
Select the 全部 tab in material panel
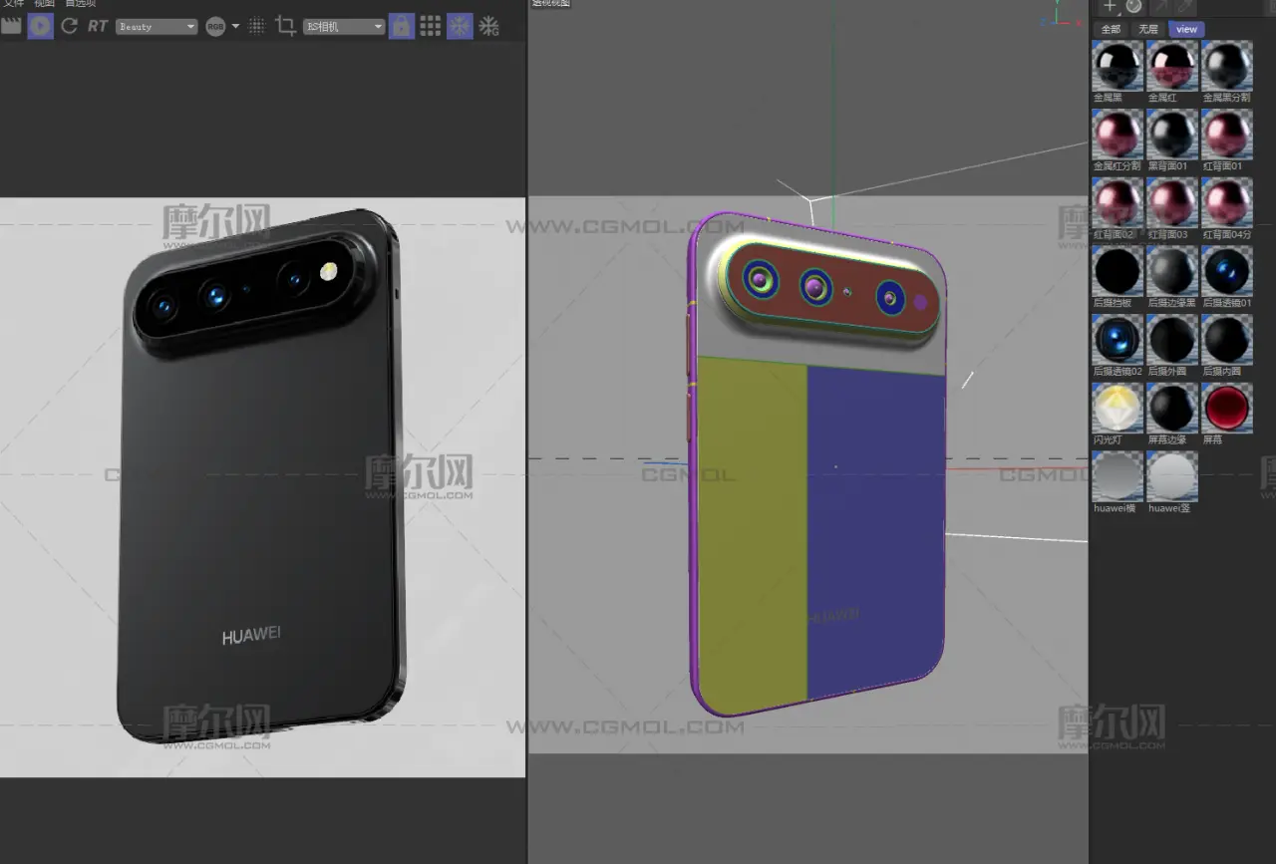click(1111, 29)
